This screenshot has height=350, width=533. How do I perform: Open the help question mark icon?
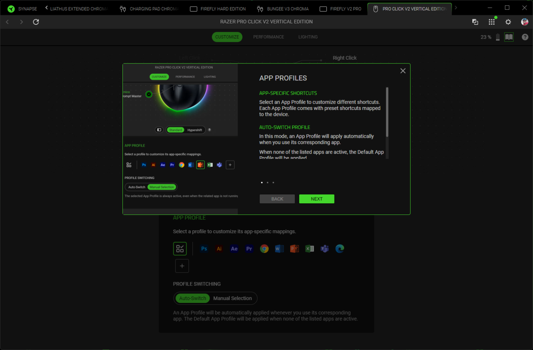click(525, 37)
